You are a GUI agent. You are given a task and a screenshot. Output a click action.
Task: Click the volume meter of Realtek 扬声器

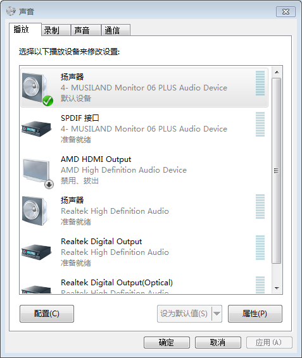(260, 206)
